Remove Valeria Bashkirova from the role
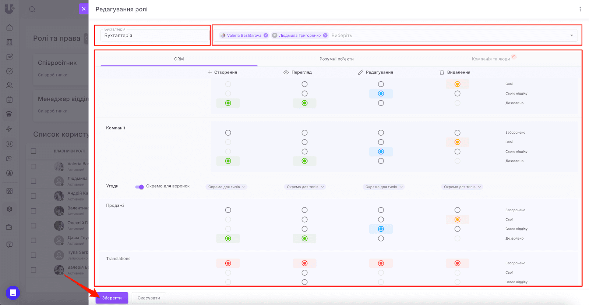589x305 pixels. click(266, 36)
